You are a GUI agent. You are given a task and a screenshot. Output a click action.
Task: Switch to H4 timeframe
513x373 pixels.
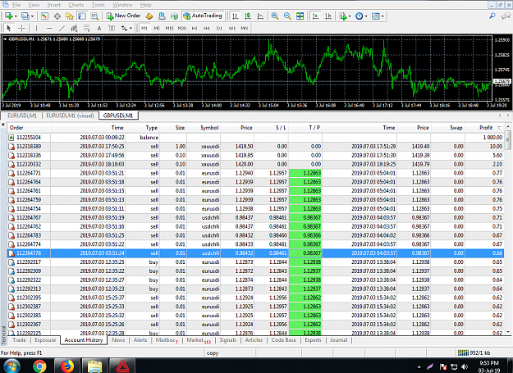(x=207, y=29)
